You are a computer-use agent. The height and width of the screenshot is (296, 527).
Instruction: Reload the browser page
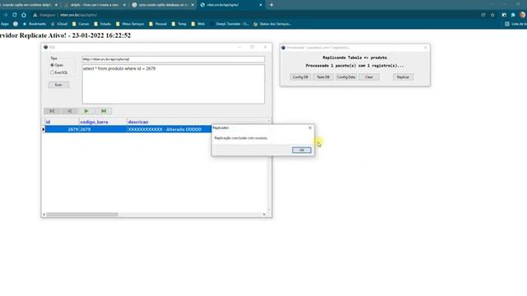(15, 15)
